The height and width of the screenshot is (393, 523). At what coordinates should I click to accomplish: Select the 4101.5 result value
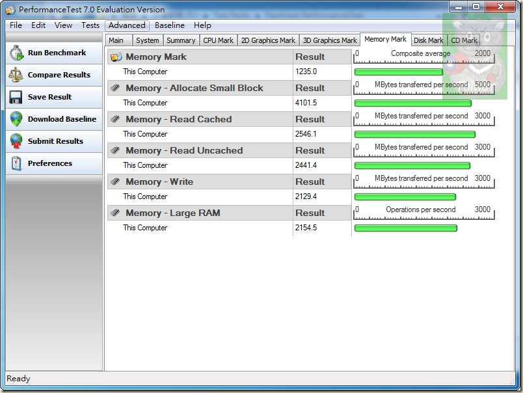[x=306, y=103]
